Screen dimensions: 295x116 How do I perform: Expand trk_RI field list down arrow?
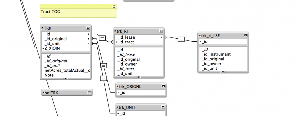138,77
